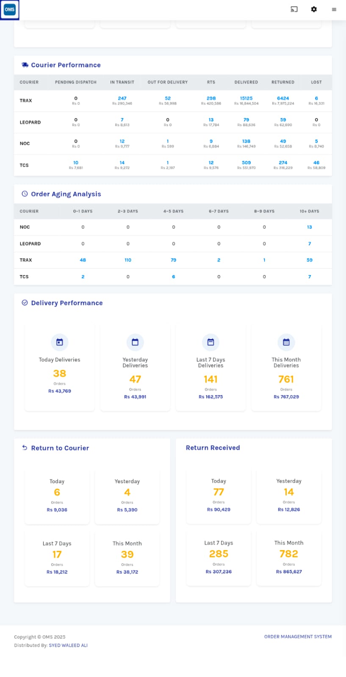The image size is (346, 677).
Task: Click the SYED WALEED ALI link
Action: [x=68, y=645]
